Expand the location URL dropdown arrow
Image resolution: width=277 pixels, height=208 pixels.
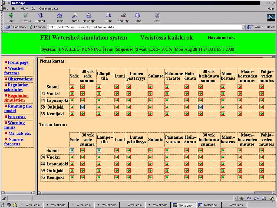244,27
